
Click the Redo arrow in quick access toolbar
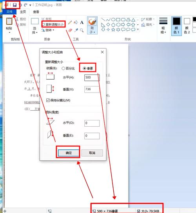point(25,5)
